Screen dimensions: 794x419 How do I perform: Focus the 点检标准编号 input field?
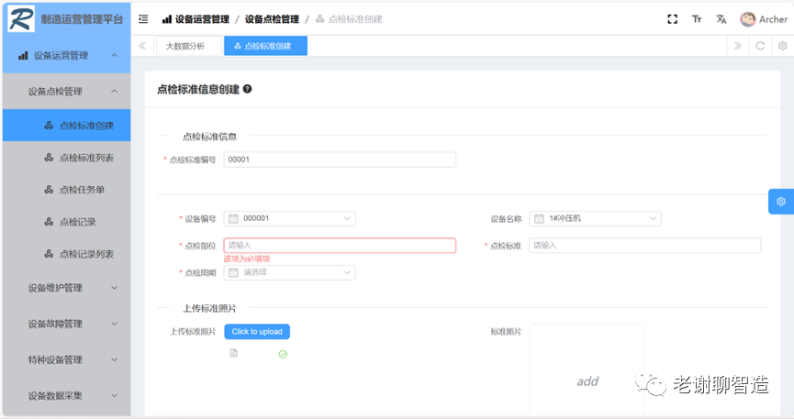click(340, 160)
